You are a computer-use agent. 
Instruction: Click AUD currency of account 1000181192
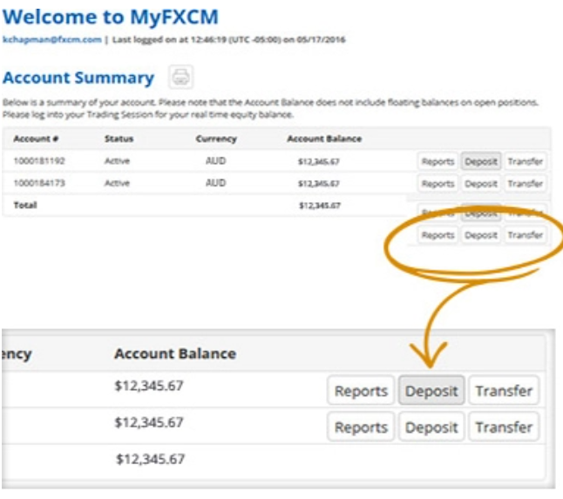pyautogui.click(x=215, y=161)
